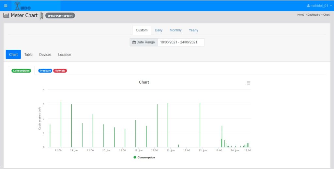Click the user profile icon
Screen dimensions: 334x169
coord(309,6)
